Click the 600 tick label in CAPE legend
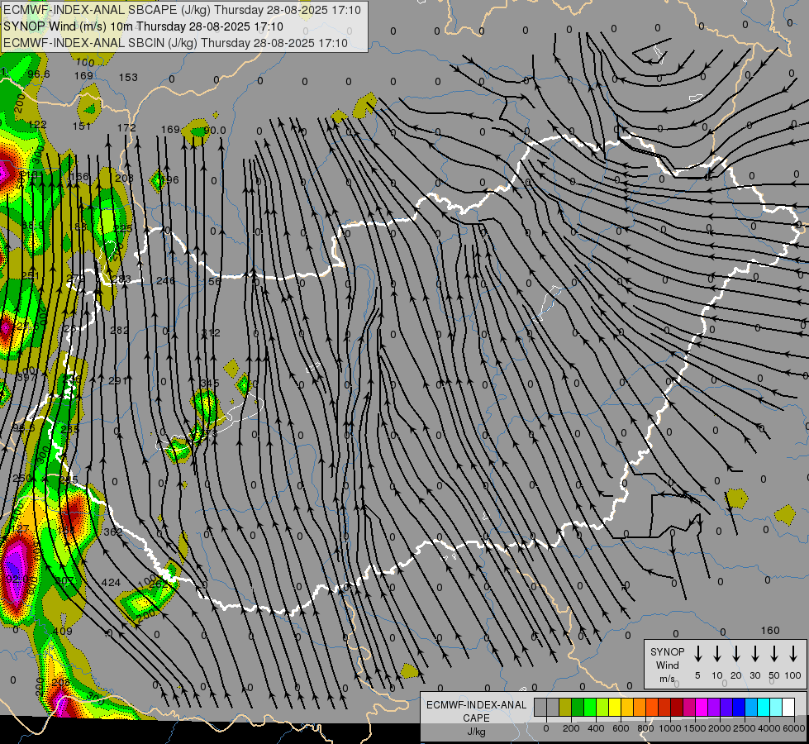The width and height of the screenshot is (809, 744). tap(621, 728)
